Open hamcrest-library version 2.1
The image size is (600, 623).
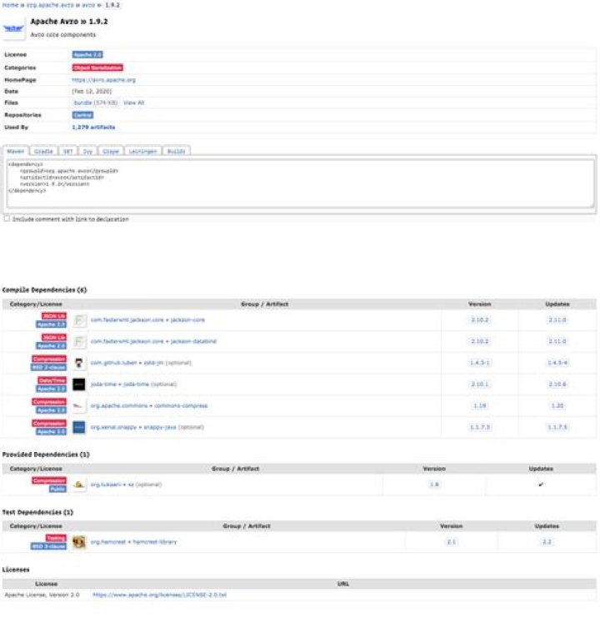pyautogui.click(x=452, y=542)
